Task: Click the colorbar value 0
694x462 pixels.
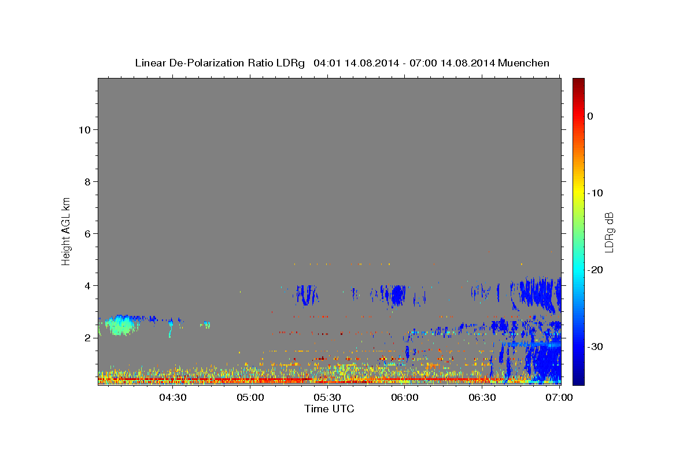Action: pyautogui.click(x=590, y=116)
